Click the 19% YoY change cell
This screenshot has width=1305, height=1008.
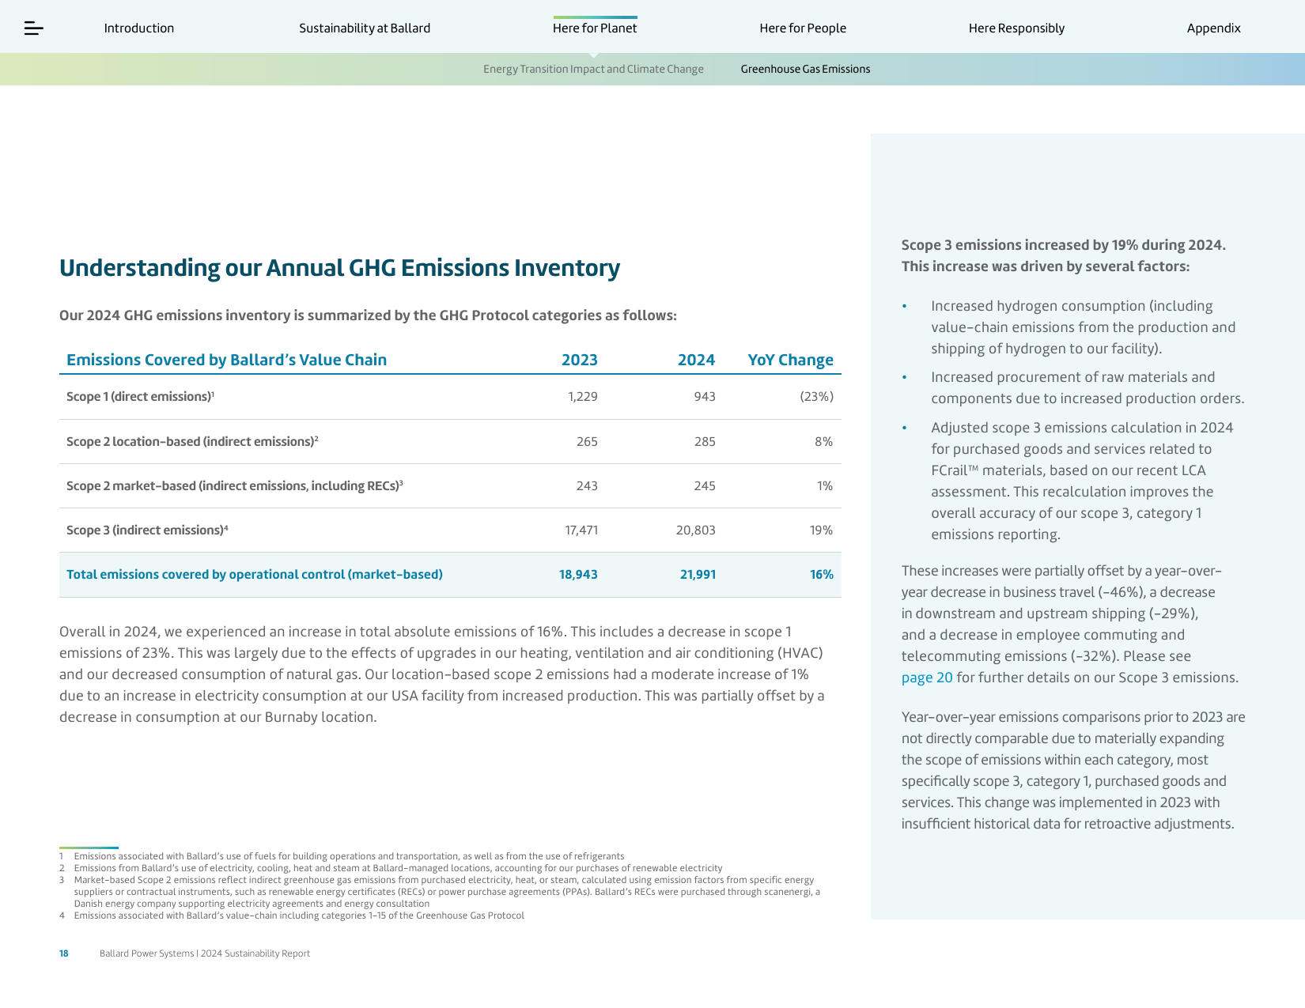[821, 530]
